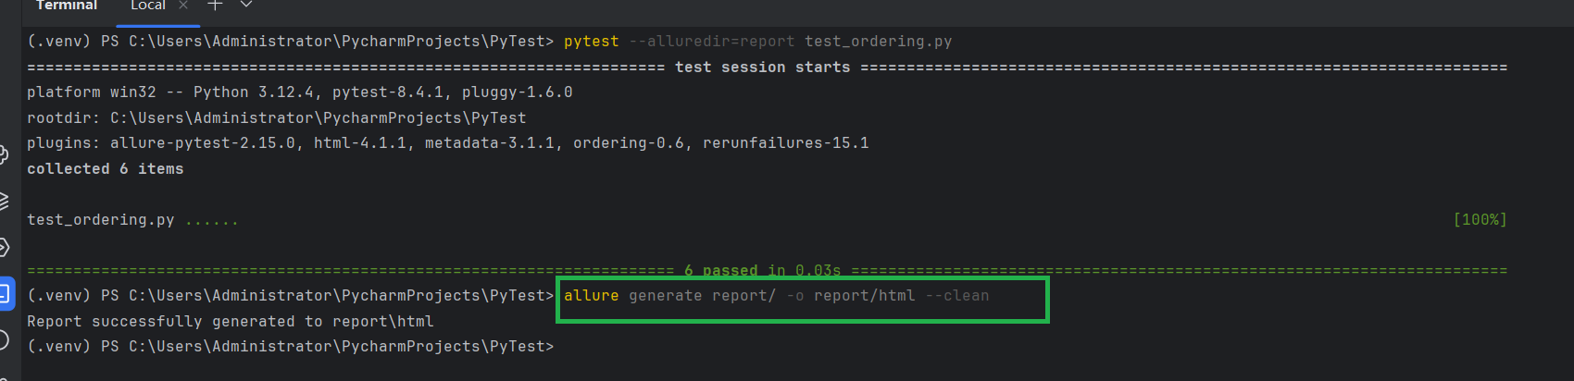Click 'collected 6 items' text

pyautogui.click(x=105, y=169)
